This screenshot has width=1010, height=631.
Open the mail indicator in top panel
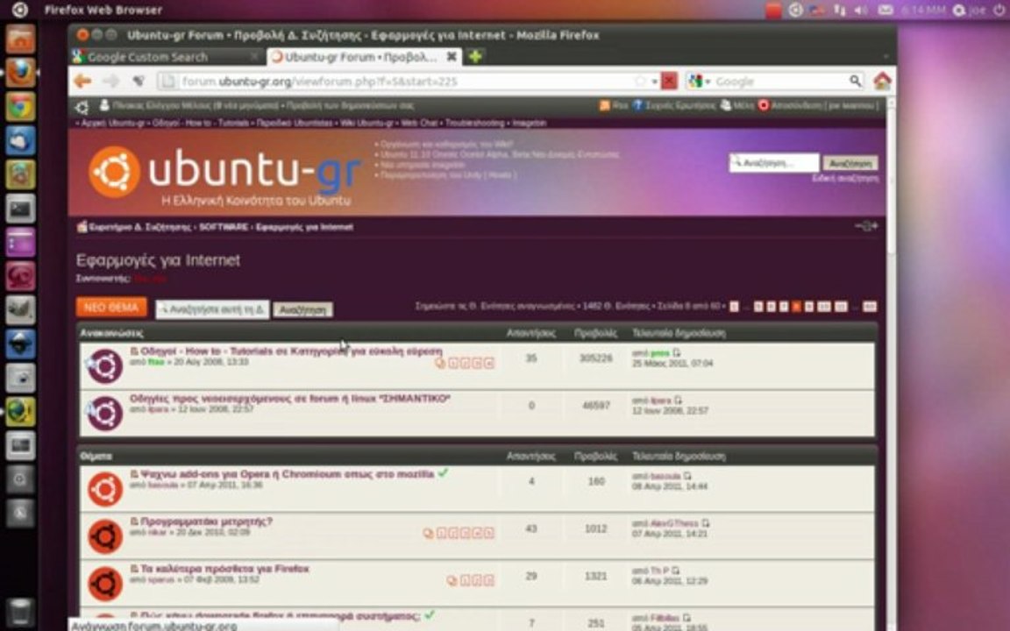click(x=886, y=10)
